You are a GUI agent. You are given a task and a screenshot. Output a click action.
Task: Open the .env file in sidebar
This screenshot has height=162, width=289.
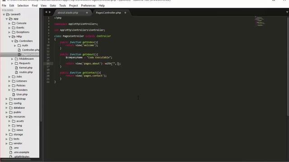(x=16, y=148)
